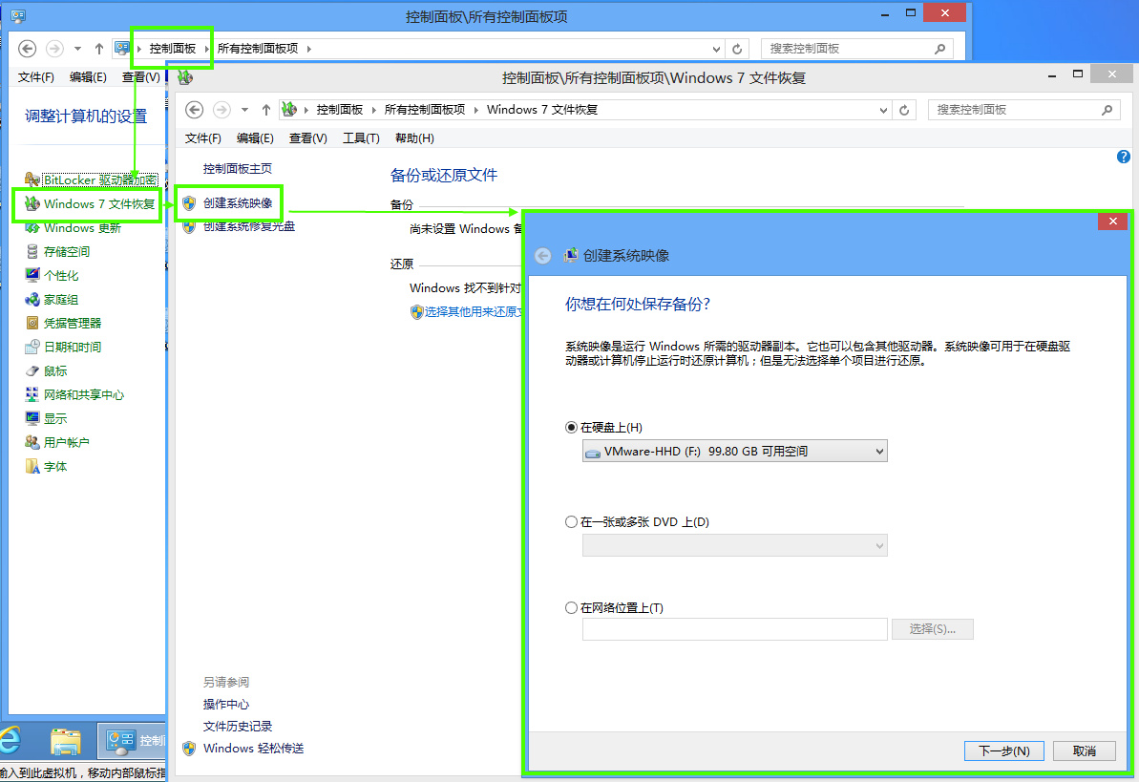This screenshot has height=782, width=1139.
Task: Open File Explorer from the taskbar
Action: point(65,741)
